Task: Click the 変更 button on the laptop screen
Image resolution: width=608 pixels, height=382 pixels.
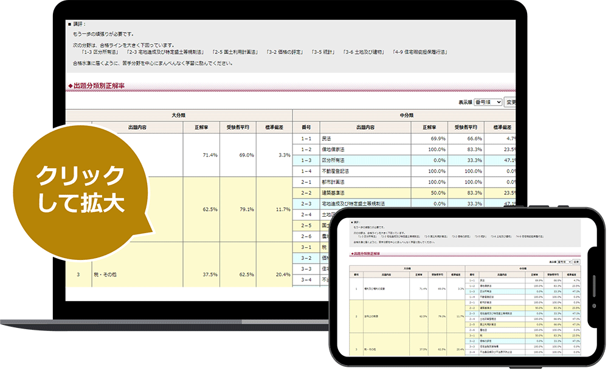Action: 510,102
